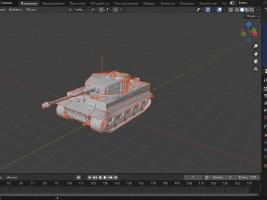Play the animation in reverse
267x200 pixels.
pos(100,177)
